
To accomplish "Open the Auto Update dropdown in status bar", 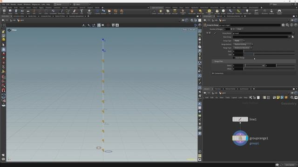I will (x=290, y=165).
